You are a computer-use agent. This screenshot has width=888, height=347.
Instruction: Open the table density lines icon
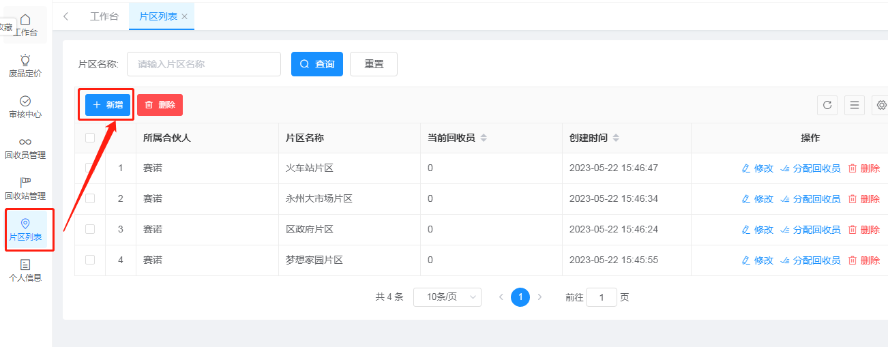[855, 105]
